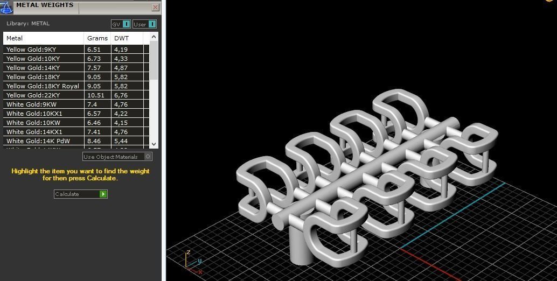Click the Calculate button
The image size is (557, 281).
(81, 194)
